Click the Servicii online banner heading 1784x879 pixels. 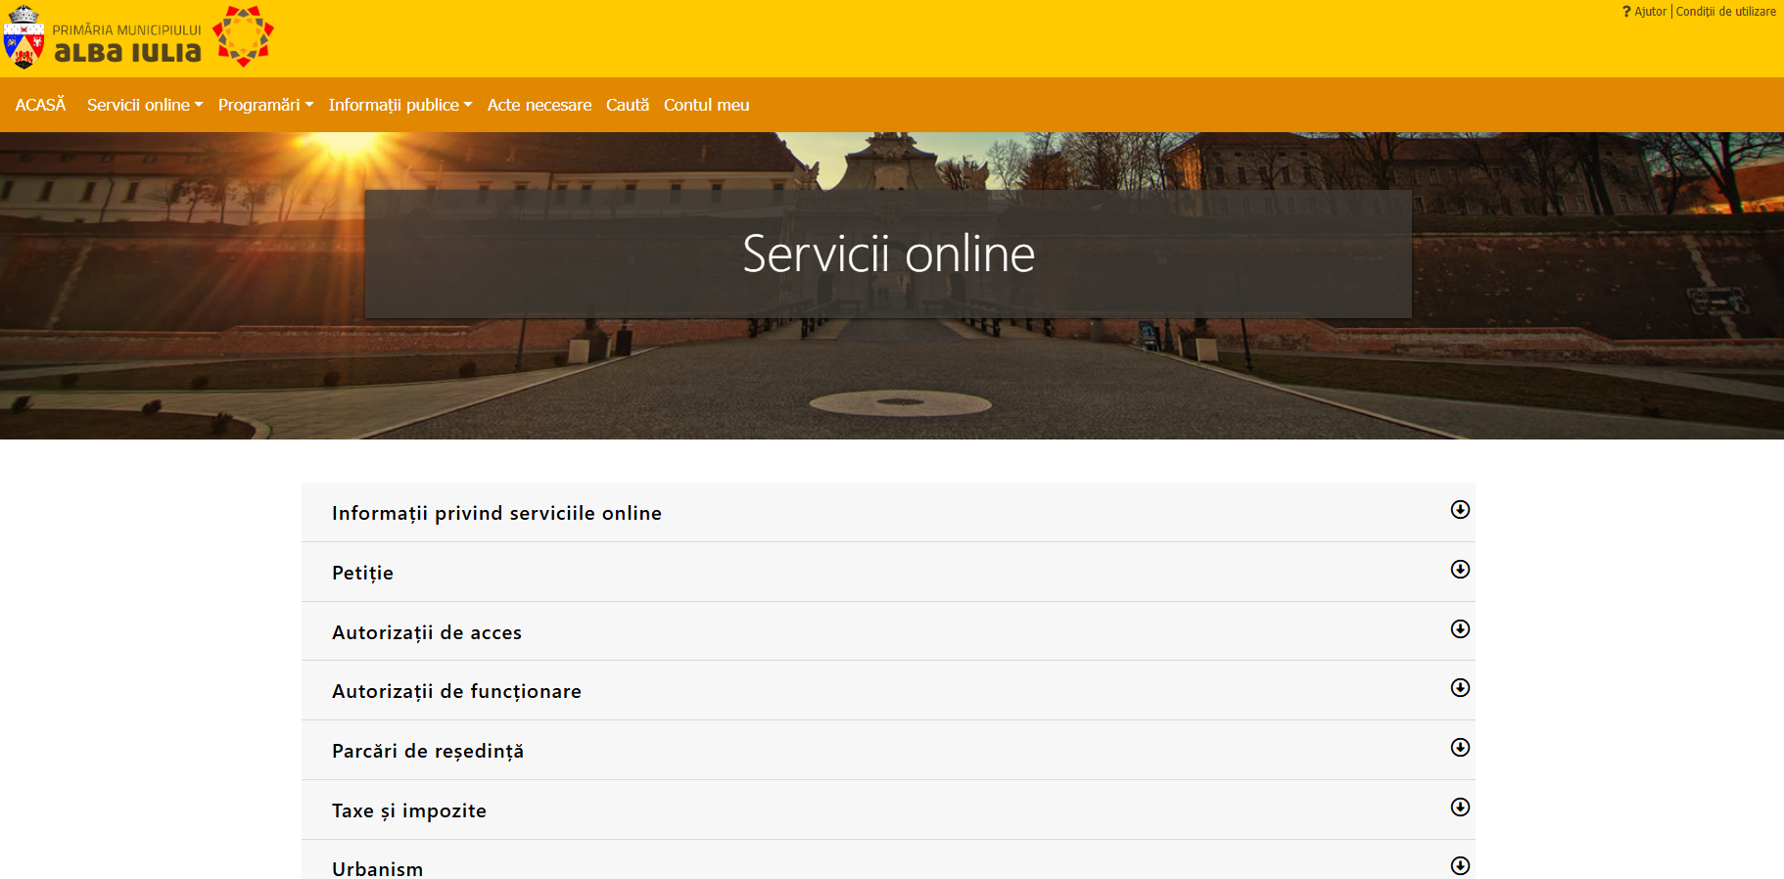coord(888,254)
